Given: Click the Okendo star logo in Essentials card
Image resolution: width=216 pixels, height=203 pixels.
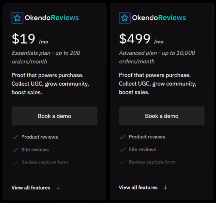Looking at the screenshot, I should click(x=17, y=18).
